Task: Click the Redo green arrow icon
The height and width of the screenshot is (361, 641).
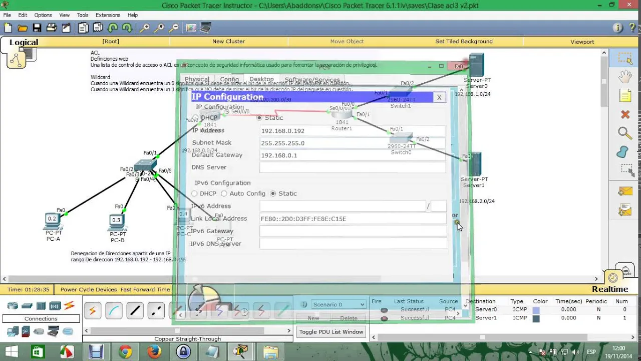Action: [127, 28]
